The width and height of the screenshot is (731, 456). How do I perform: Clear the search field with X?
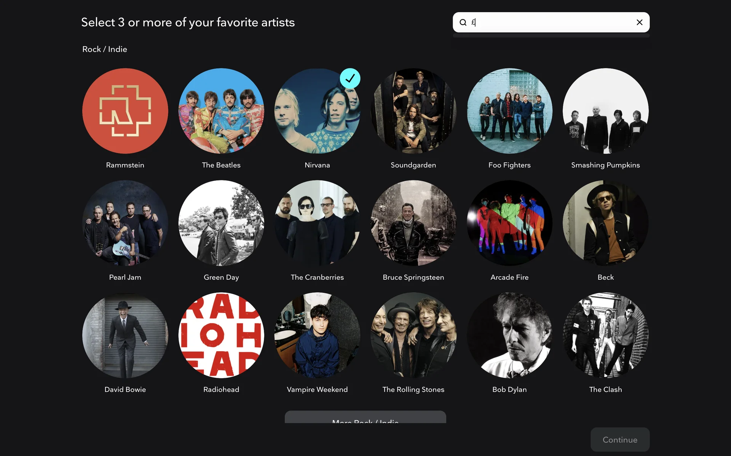coord(639,22)
